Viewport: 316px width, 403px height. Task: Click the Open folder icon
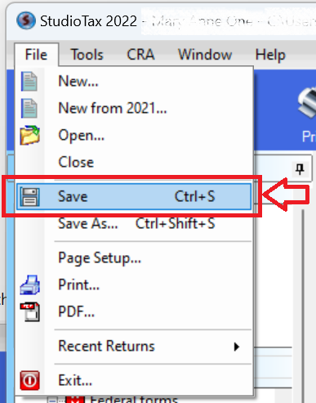tap(29, 135)
